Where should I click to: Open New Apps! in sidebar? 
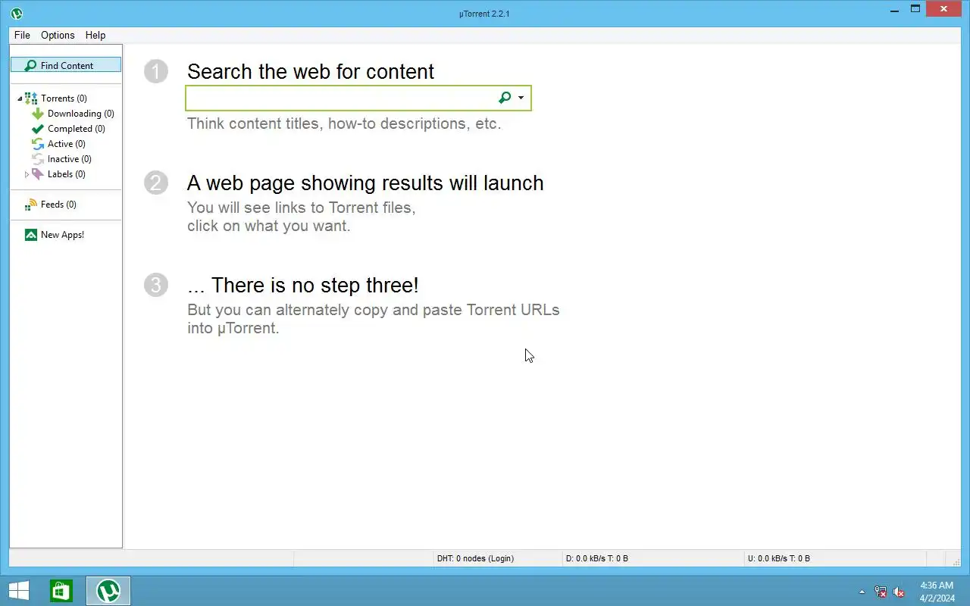62,235
